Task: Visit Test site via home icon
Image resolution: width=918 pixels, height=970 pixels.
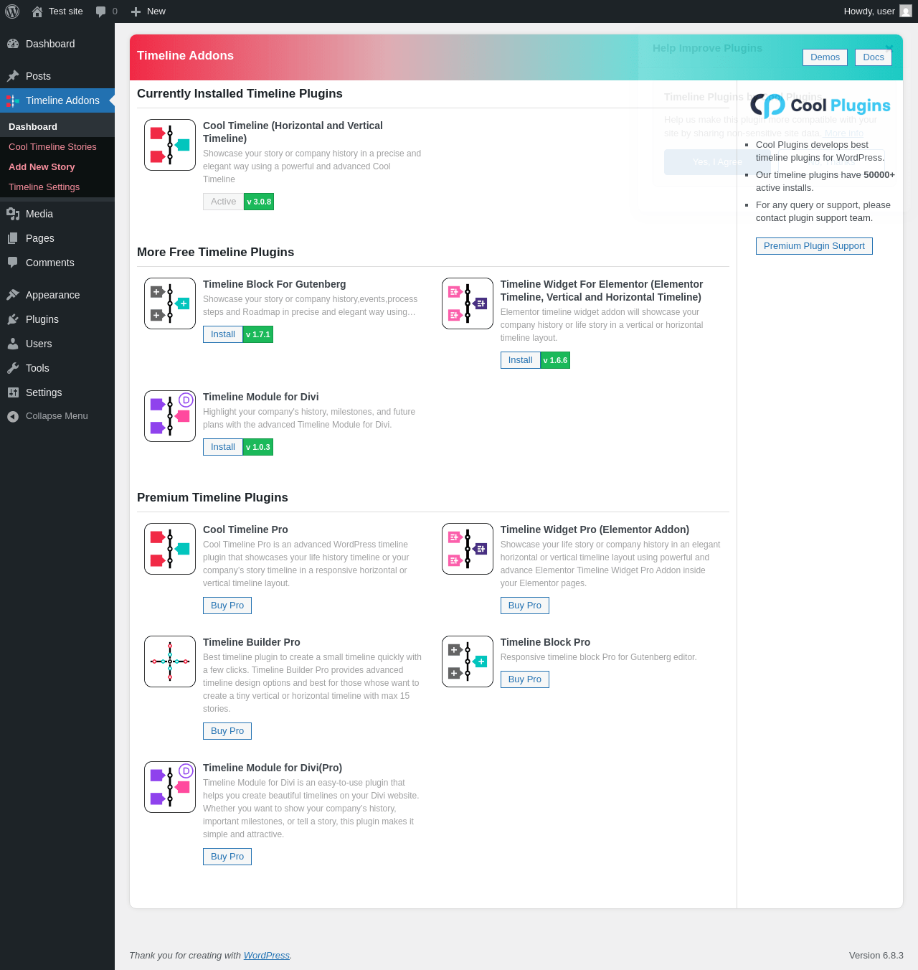Action: pyautogui.click(x=37, y=11)
